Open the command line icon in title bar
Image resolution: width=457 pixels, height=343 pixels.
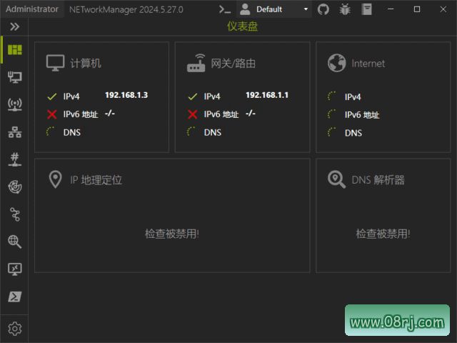pos(225,9)
